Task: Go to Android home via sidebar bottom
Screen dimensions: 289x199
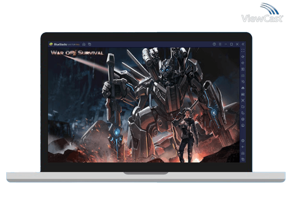Action: tap(243, 153)
